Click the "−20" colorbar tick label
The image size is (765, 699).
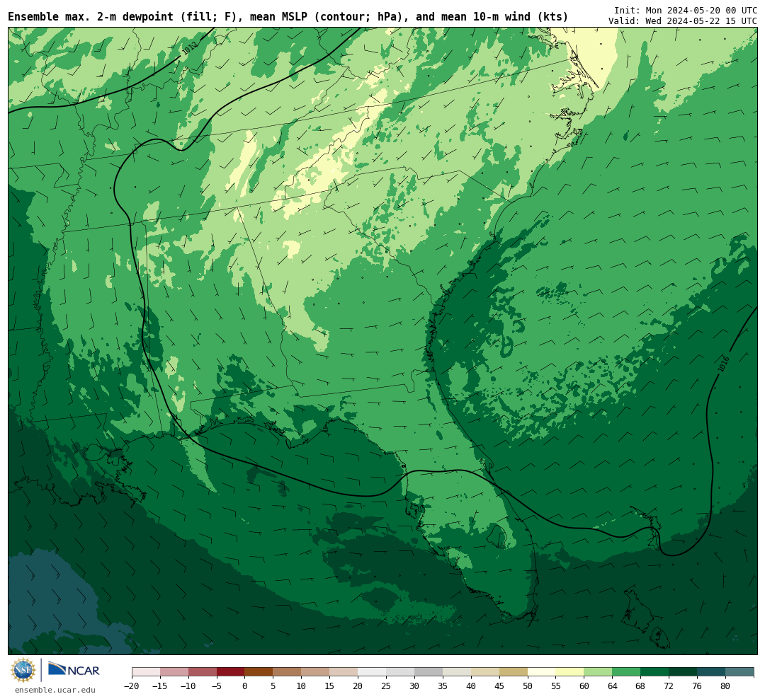(132, 686)
